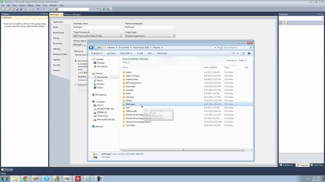
Task: Click the Open button in Explorer toolbar
Action: click(x=111, y=53)
